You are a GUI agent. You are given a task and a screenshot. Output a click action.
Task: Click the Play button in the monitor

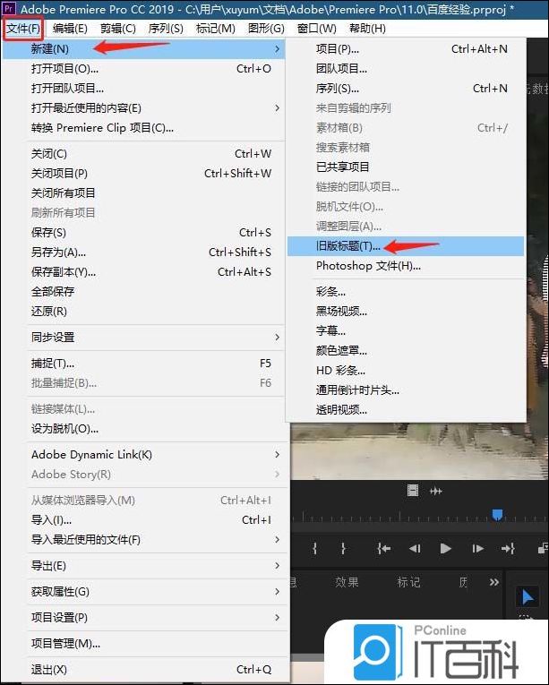445,548
